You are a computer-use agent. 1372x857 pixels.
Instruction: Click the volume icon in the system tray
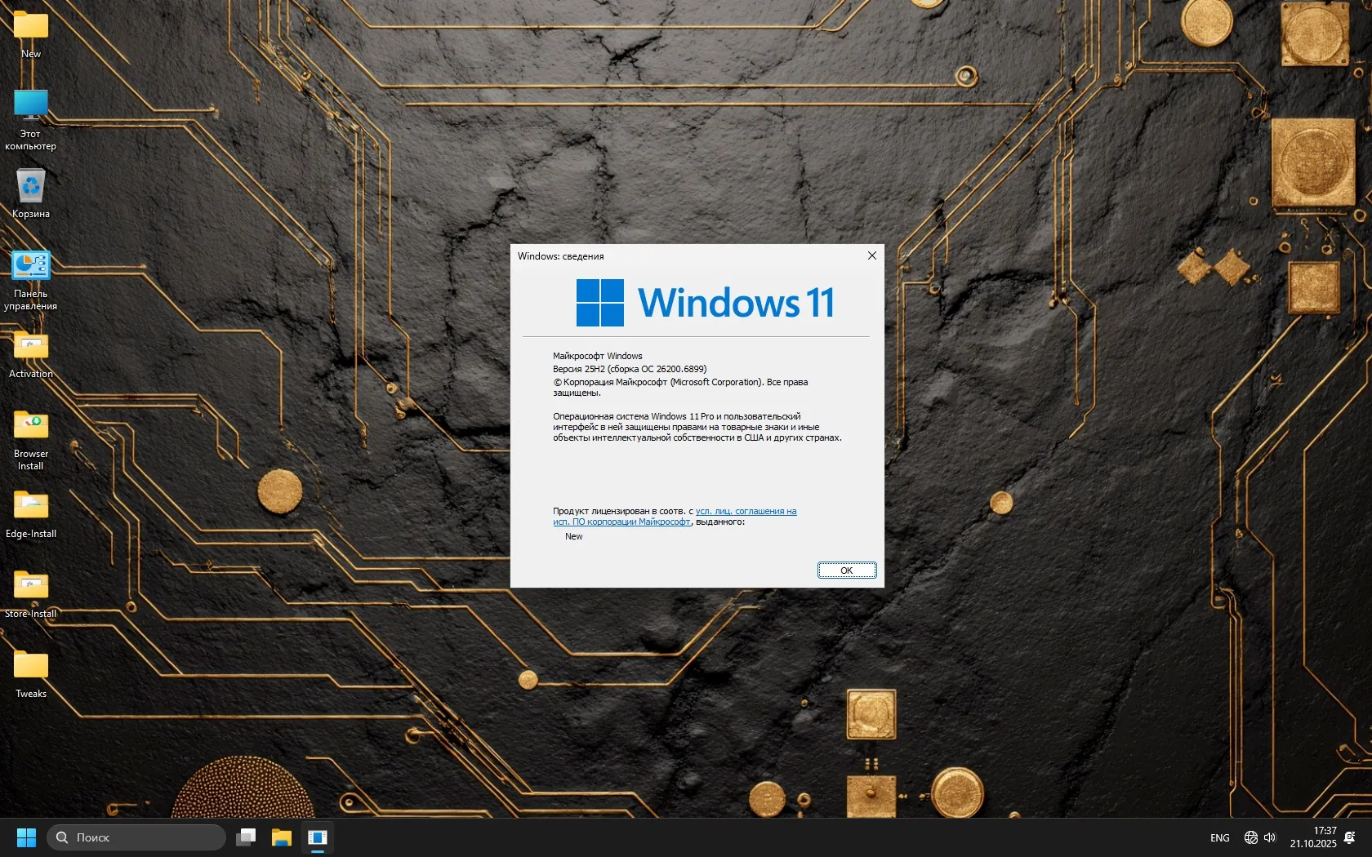(x=1269, y=837)
